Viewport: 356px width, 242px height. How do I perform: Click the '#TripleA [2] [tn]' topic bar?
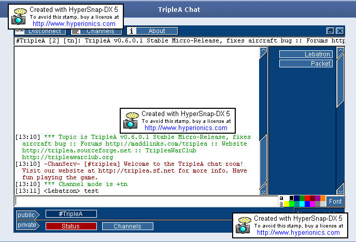[x=179, y=41]
